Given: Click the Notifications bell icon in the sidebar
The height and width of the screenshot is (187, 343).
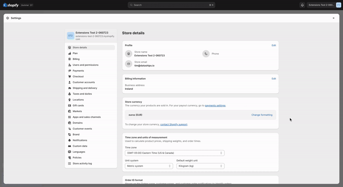Looking at the screenshot, I should 70,140.
